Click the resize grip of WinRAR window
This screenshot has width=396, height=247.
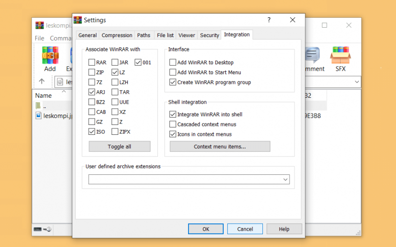pyautogui.click(x=358, y=233)
